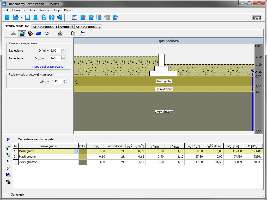Click the New file icon
The height and width of the screenshot is (200, 267).
tap(7, 17)
